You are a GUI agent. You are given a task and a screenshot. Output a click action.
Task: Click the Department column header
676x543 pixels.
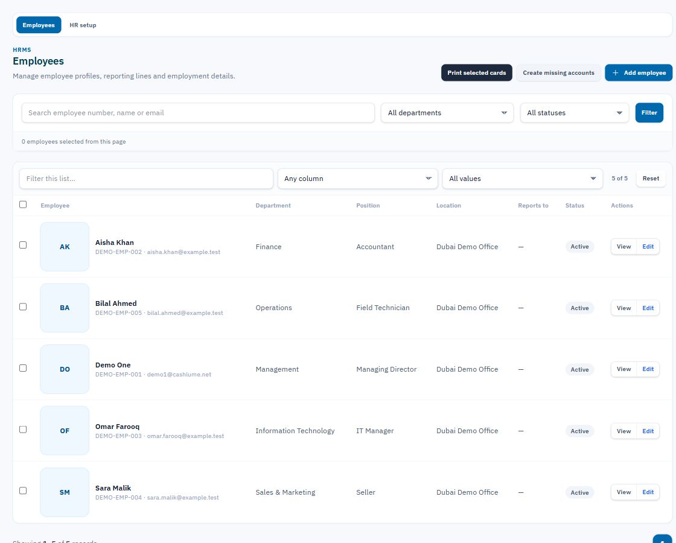click(x=273, y=206)
